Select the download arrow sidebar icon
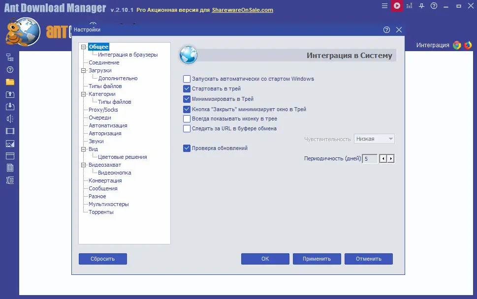Screen dimensions: 477x299 10,106
